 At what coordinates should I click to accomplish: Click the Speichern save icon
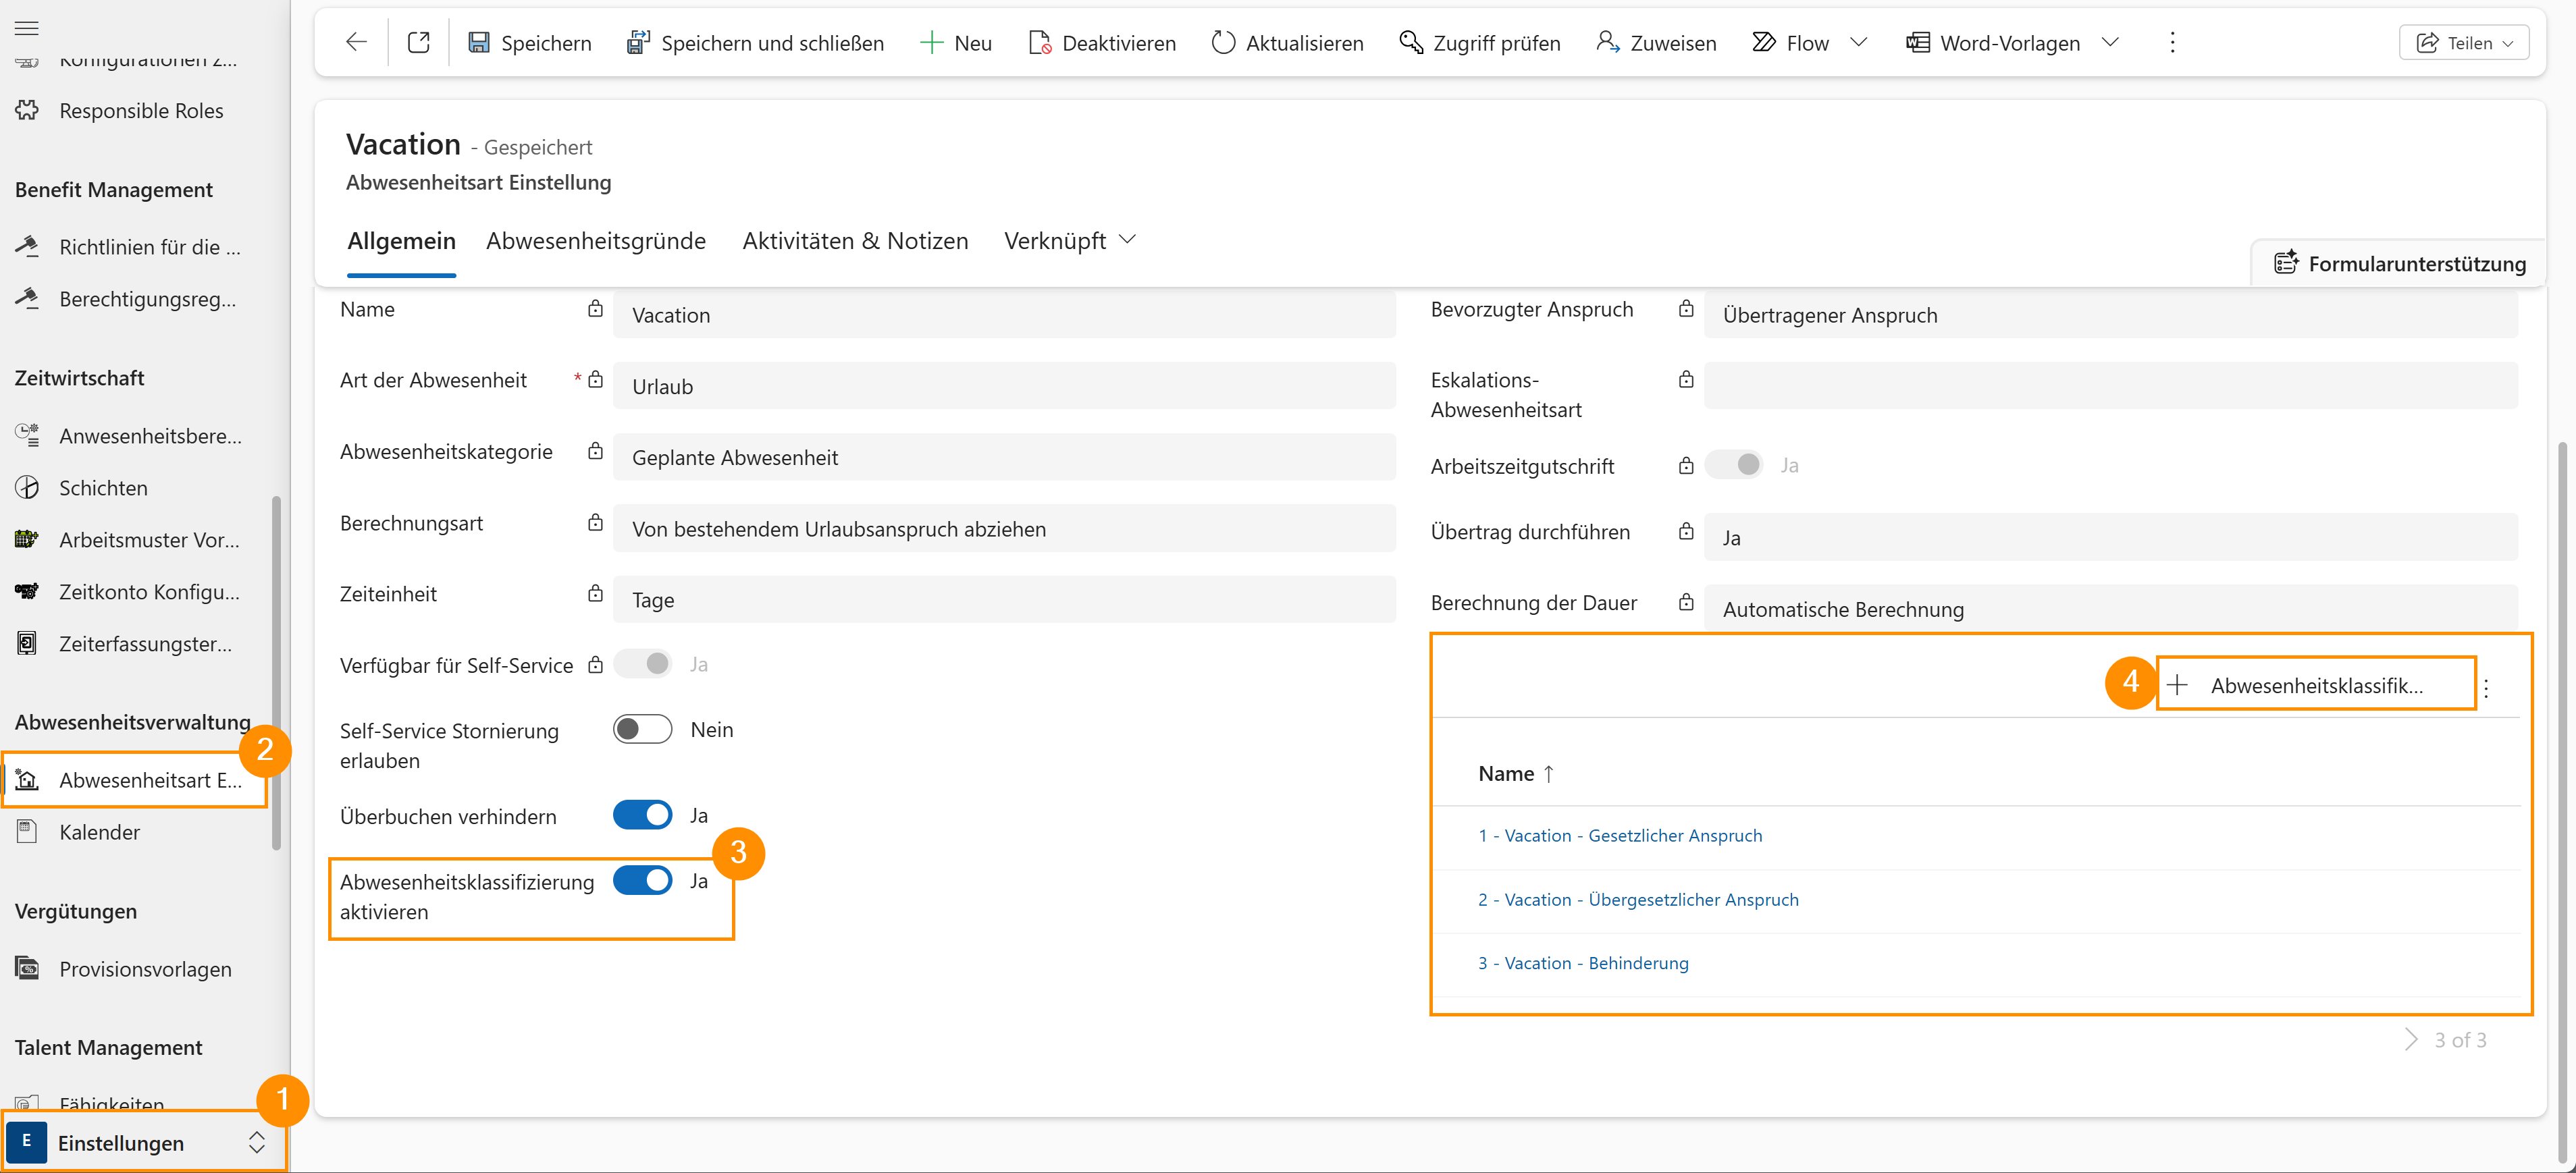pyautogui.click(x=479, y=42)
